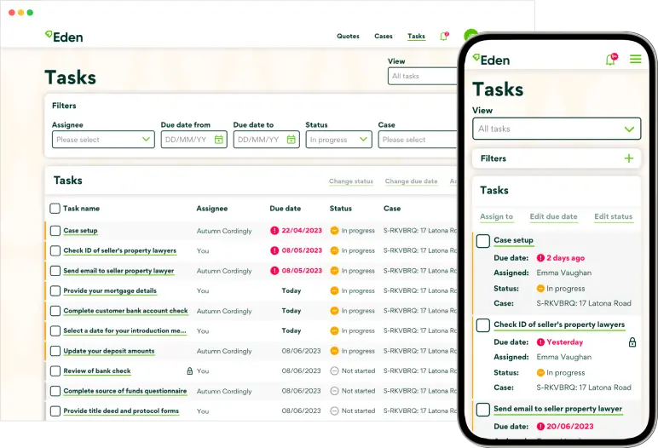Tick checkbox for Update your deposit amounts
The width and height of the screenshot is (658, 448).
pos(55,351)
